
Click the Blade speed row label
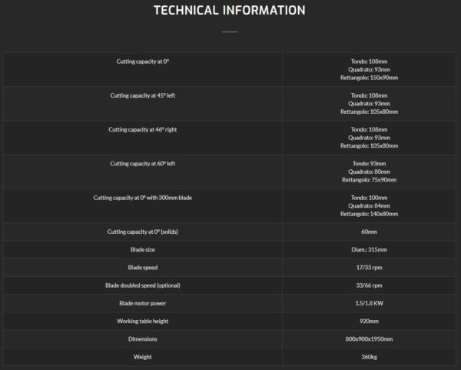click(x=143, y=268)
